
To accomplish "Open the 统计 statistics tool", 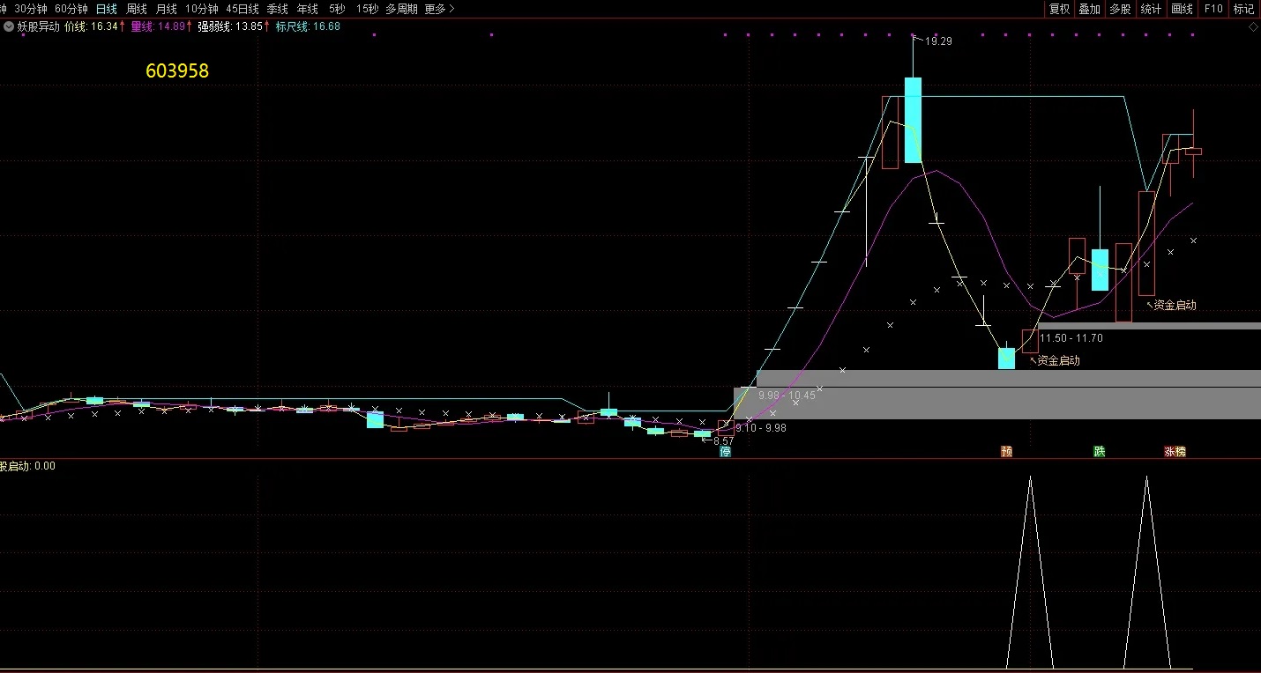I will point(1151,9).
